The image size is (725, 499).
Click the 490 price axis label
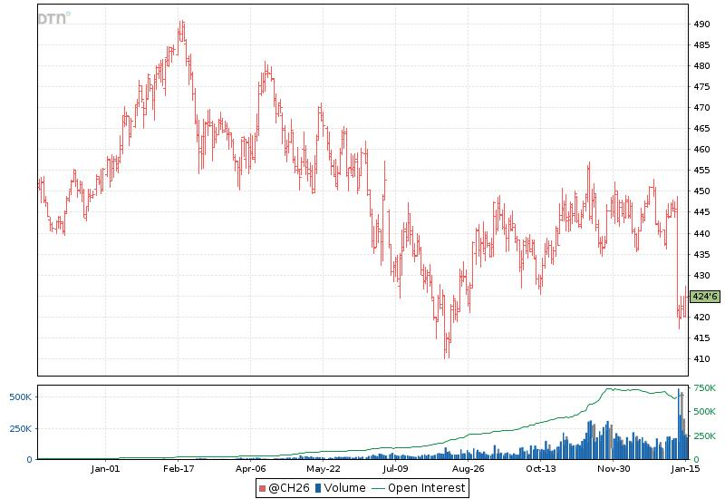(701, 24)
